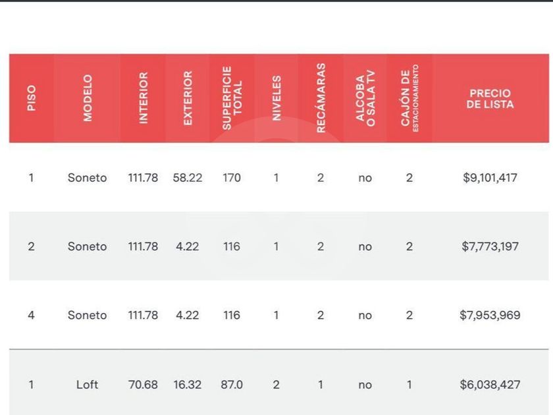The height and width of the screenshot is (415, 553).
Task: Click the PISO column header
Action: click(x=32, y=98)
